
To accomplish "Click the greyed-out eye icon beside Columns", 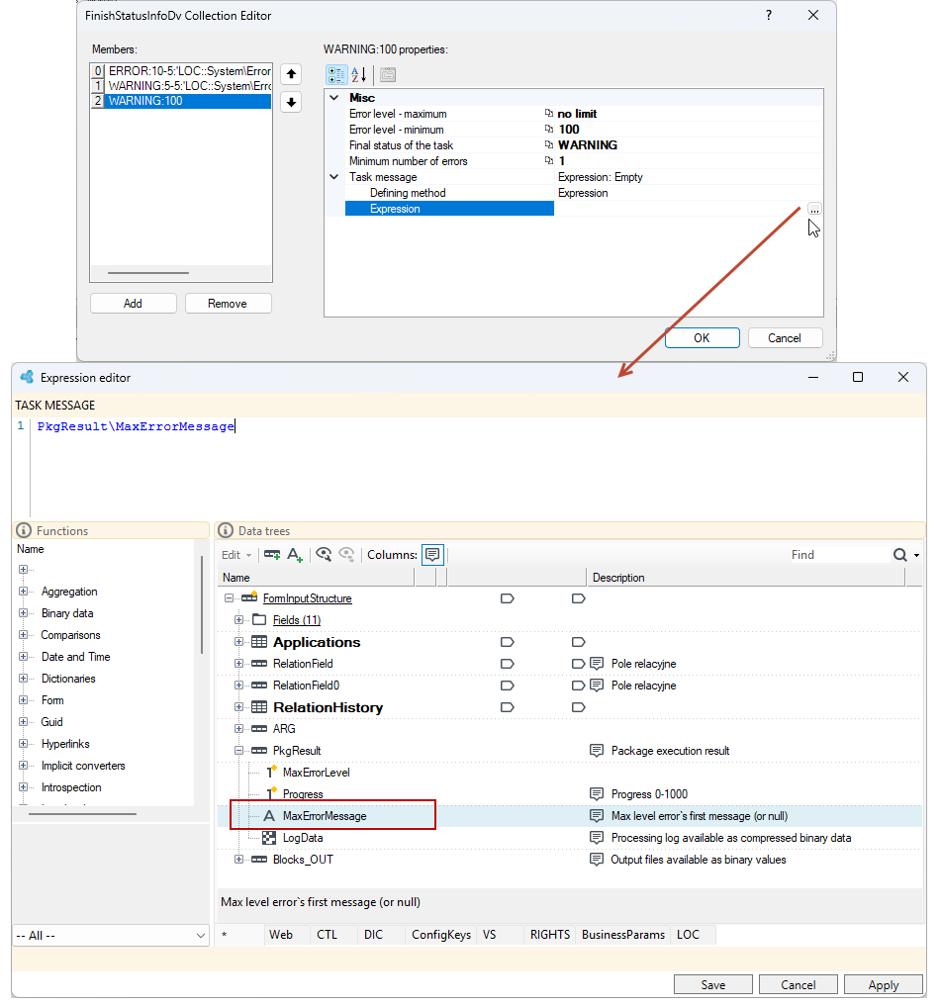I will pyautogui.click(x=347, y=554).
